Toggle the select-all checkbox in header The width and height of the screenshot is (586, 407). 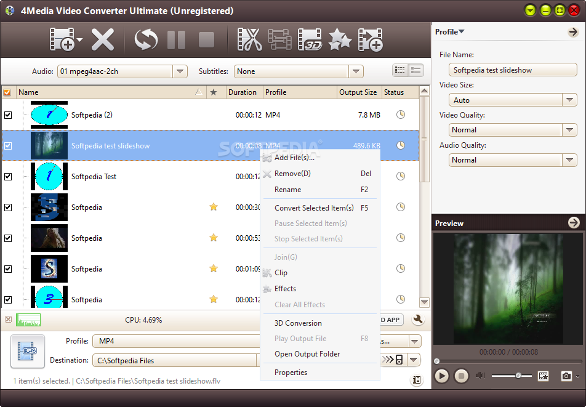tap(7, 92)
